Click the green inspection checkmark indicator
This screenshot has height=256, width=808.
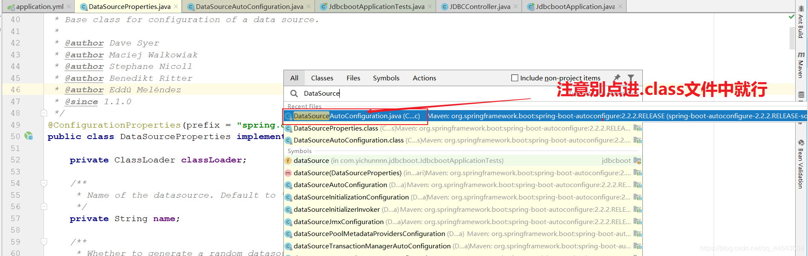click(x=791, y=17)
